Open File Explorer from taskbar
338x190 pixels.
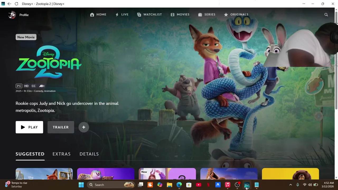pyautogui.click(x=170, y=185)
